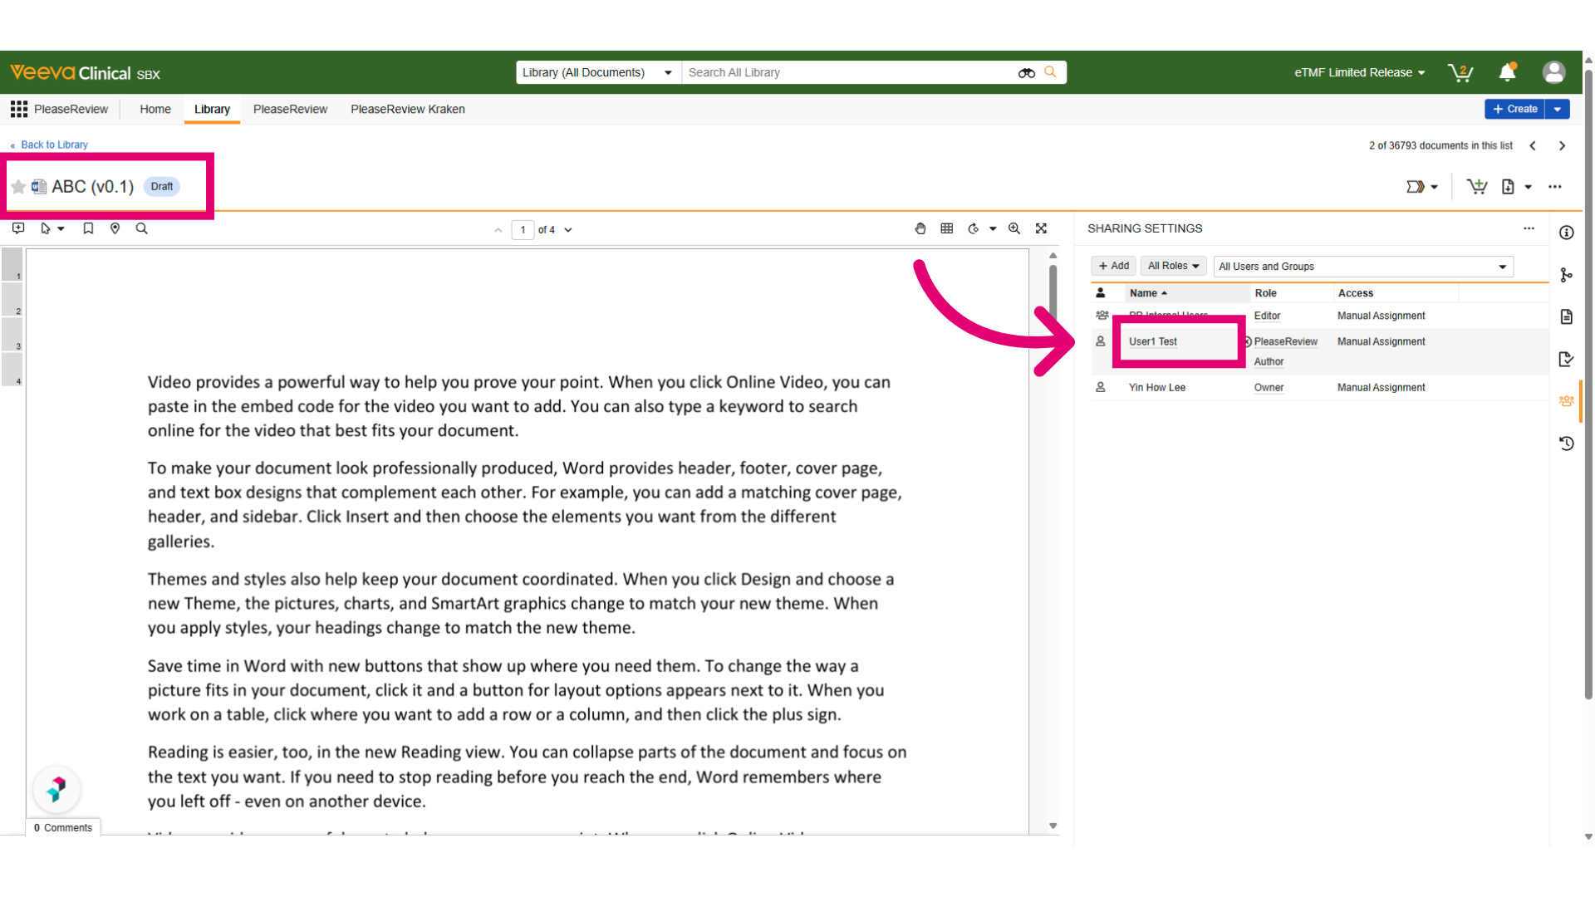Click the Add button in Sharing Settings
This screenshot has width=1595, height=897.
1113,266
